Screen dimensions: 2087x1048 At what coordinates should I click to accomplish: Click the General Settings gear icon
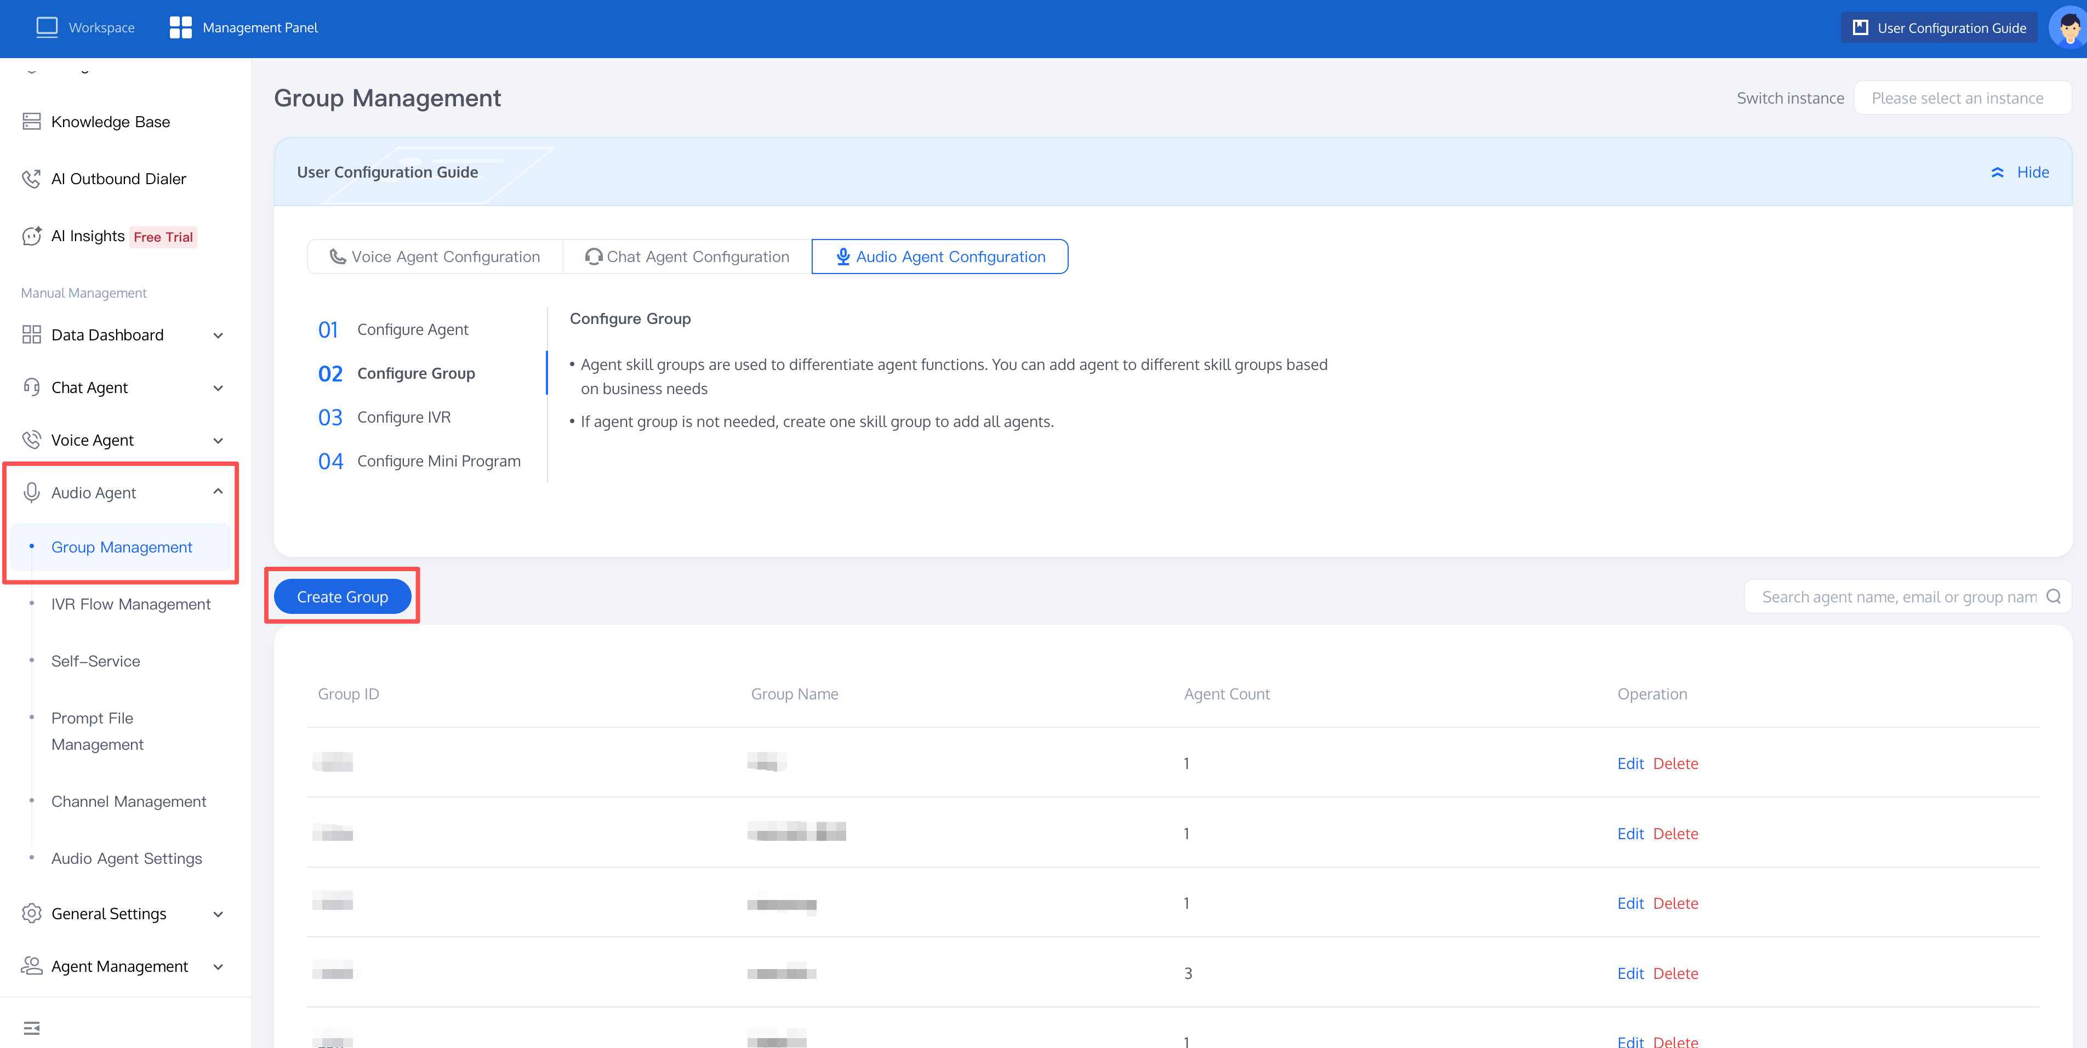32,914
